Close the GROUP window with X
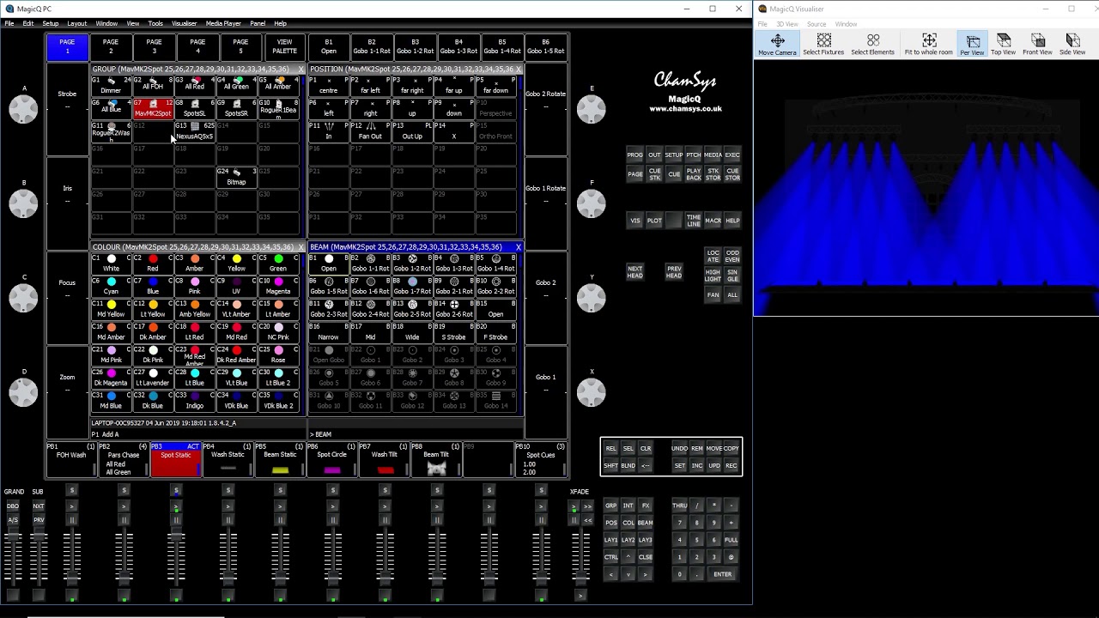Screen dimensions: 1099x618 [x=301, y=69]
